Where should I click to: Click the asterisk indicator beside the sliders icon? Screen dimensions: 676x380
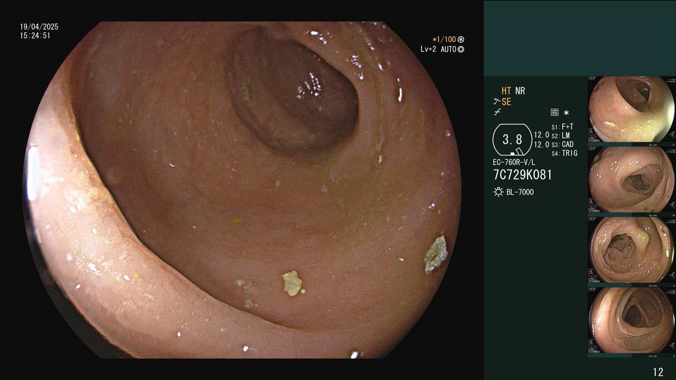(x=566, y=113)
